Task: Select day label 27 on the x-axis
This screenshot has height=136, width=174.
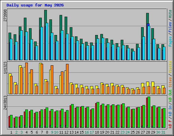Action: coord(143,132)
